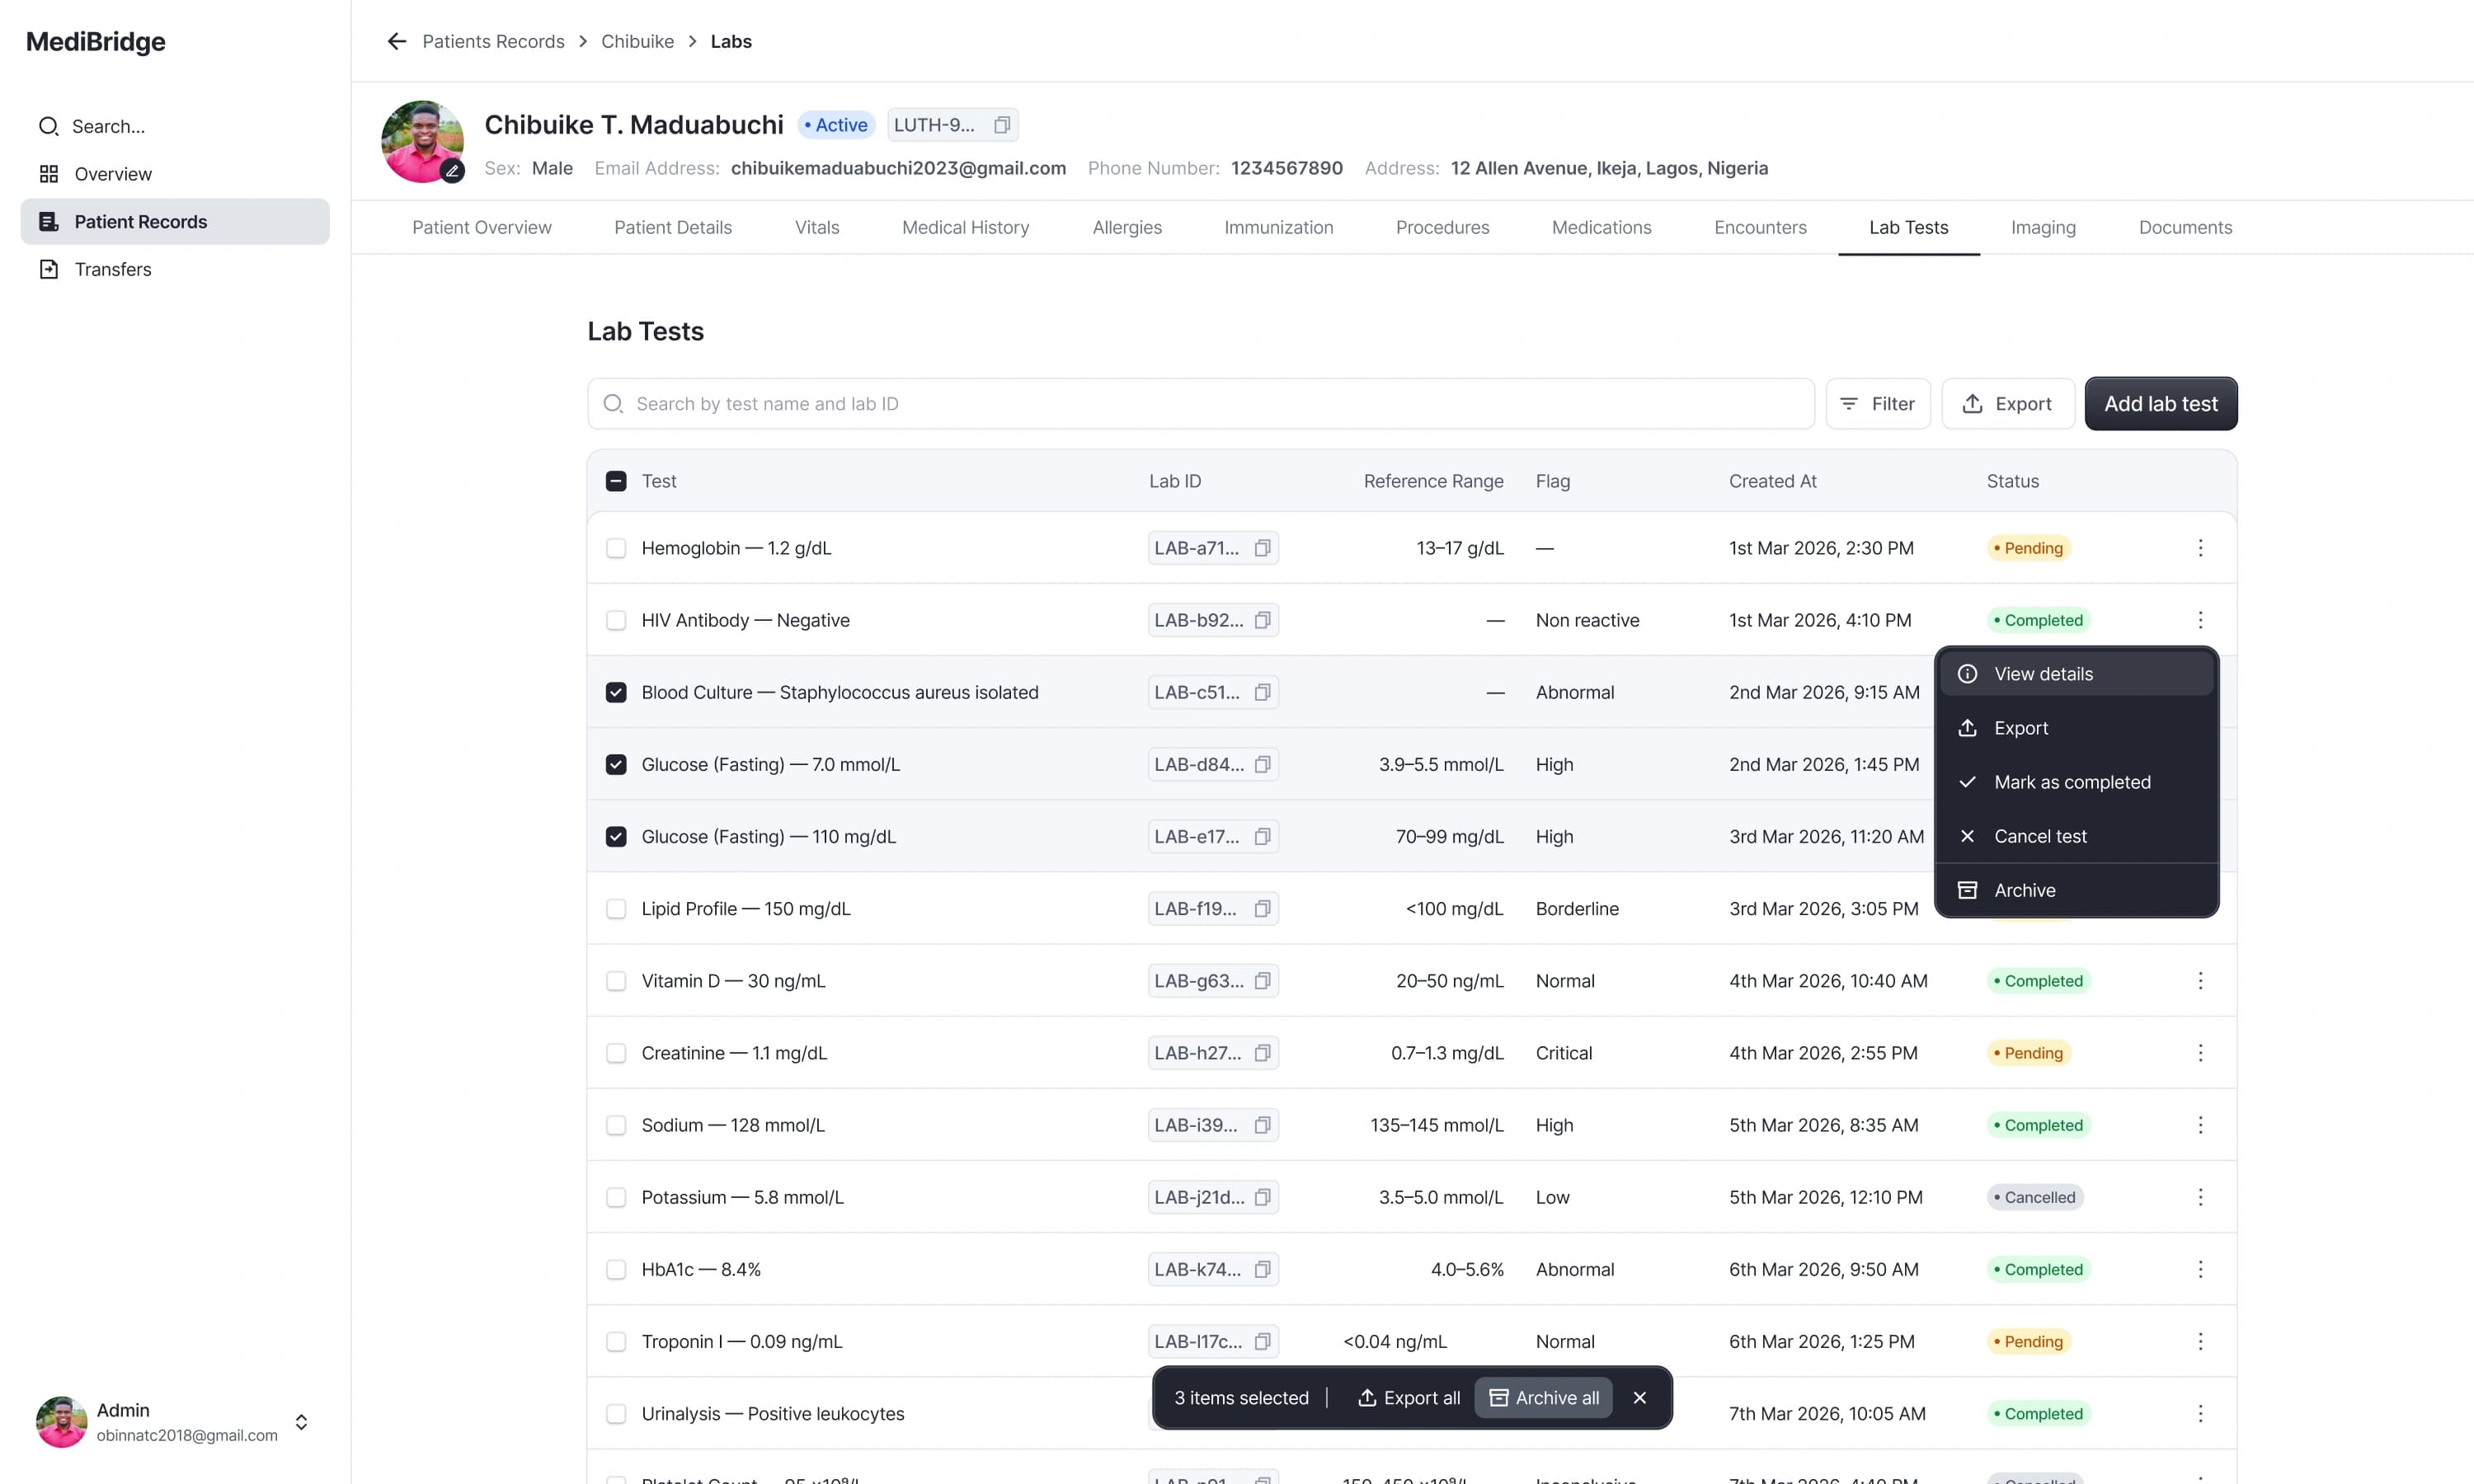Choose Mark as completed in menu
The image size is (2474, 1484).
tap(2076, 782)
